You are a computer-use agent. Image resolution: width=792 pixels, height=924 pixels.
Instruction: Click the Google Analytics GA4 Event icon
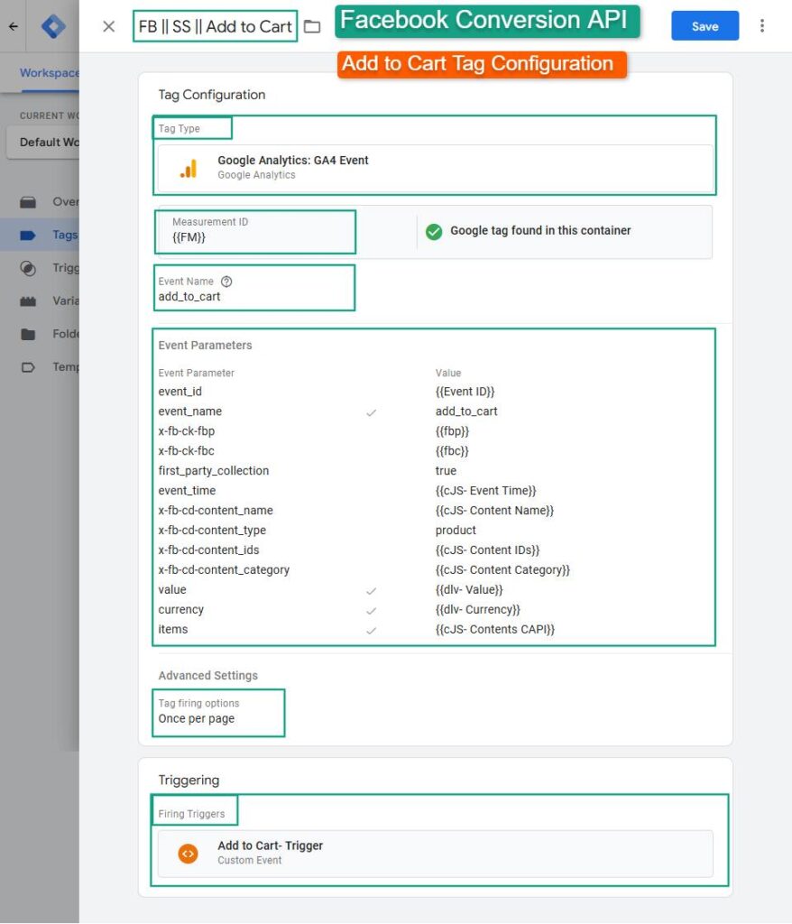click(x=189, y=168)
